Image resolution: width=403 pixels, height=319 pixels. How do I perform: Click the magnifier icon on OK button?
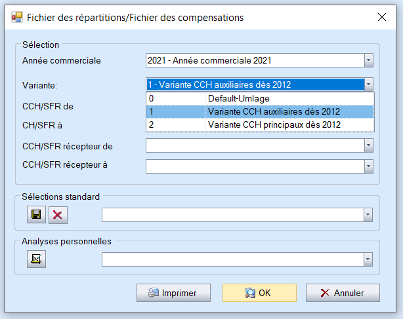pos(250,293)
